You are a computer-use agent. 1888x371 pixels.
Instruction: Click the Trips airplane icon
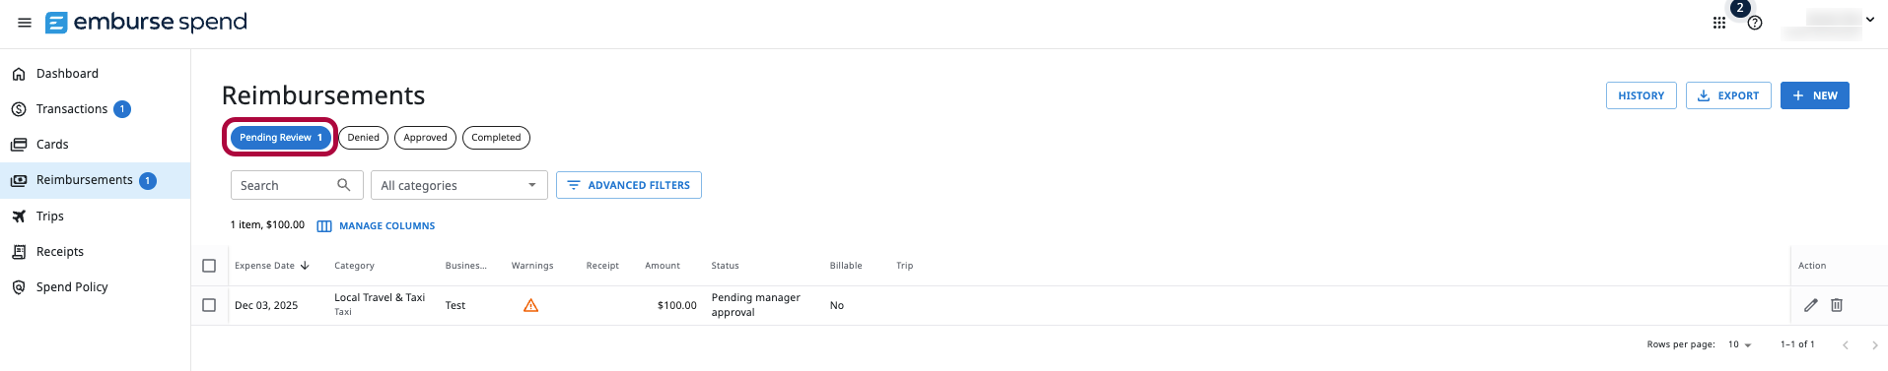(19, 216)
